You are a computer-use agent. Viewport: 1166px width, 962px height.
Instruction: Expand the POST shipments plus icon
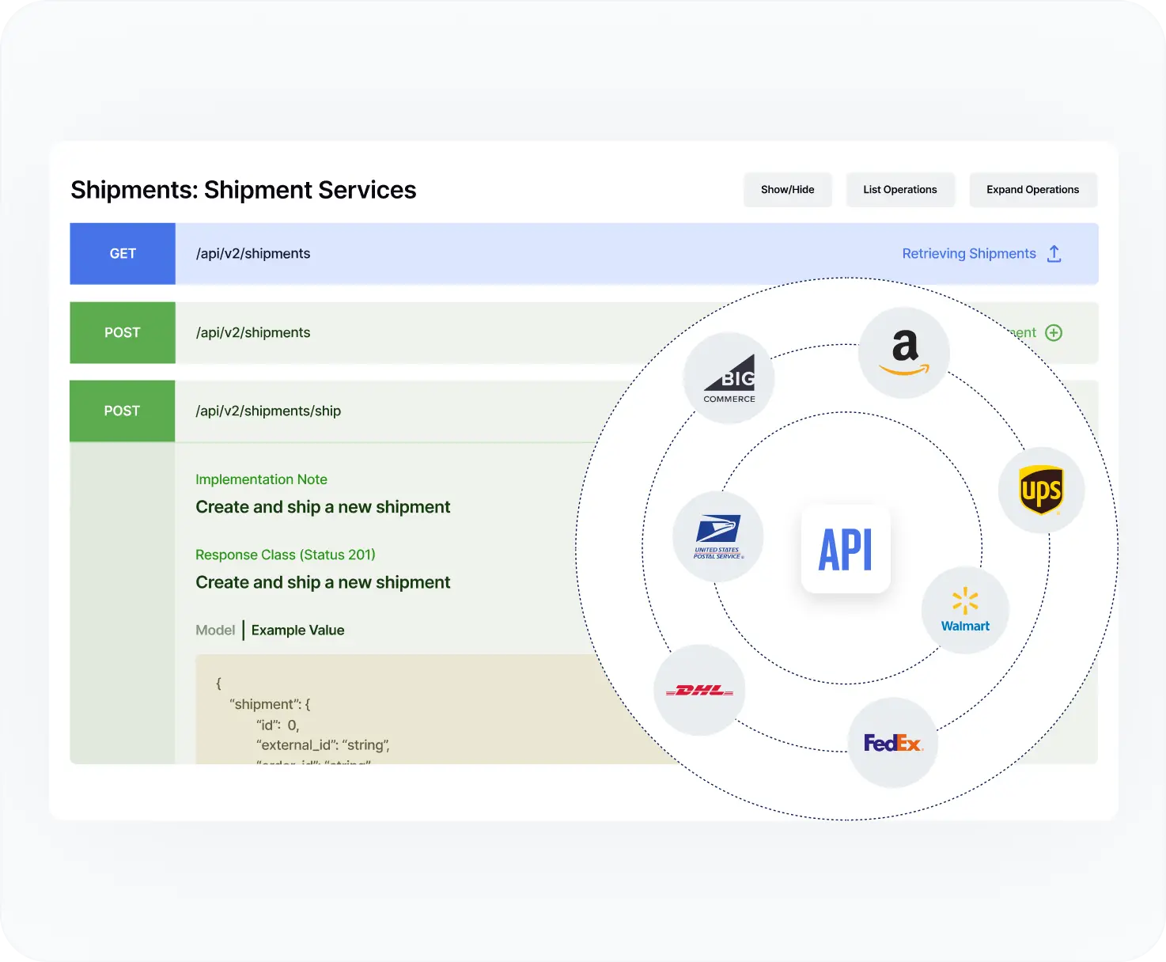[1054, 333]
